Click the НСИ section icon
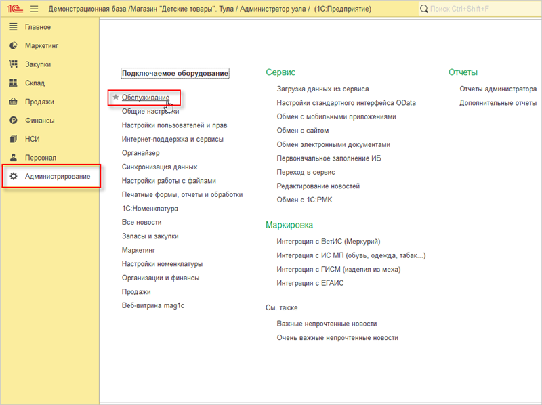The image size is (542, 405). click(x=13, y=139)
